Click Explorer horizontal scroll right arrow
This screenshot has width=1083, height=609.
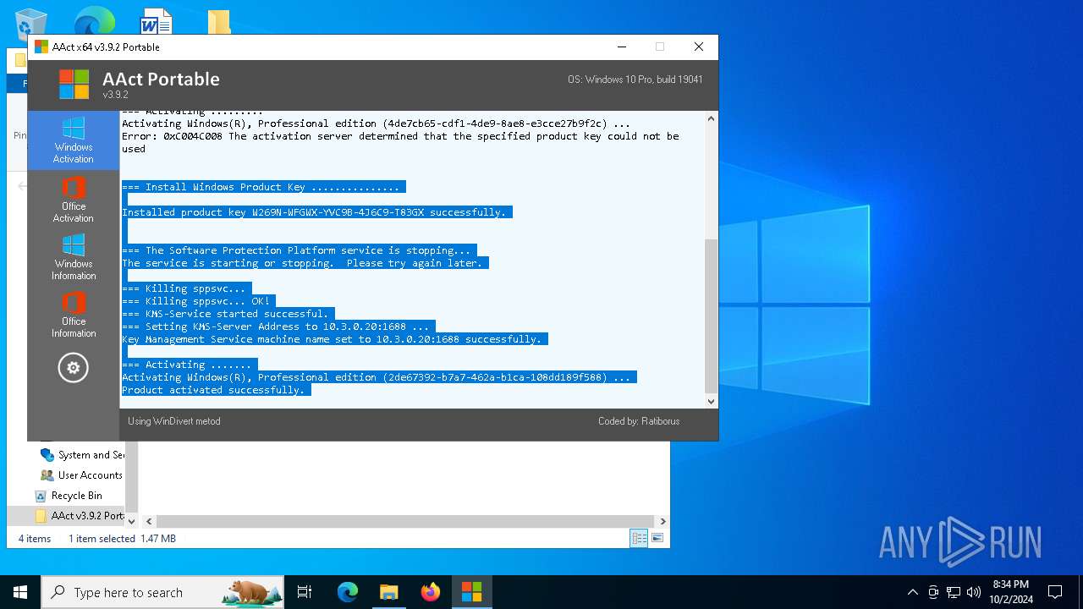pos(662,522)
